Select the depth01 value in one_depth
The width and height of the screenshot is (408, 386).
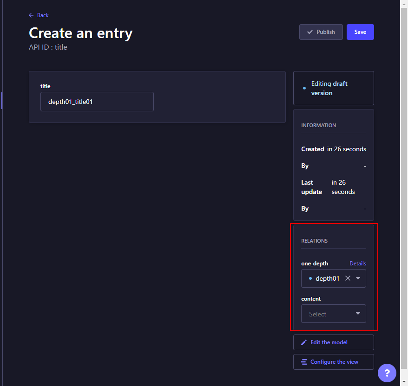click(x=327, y=278)
